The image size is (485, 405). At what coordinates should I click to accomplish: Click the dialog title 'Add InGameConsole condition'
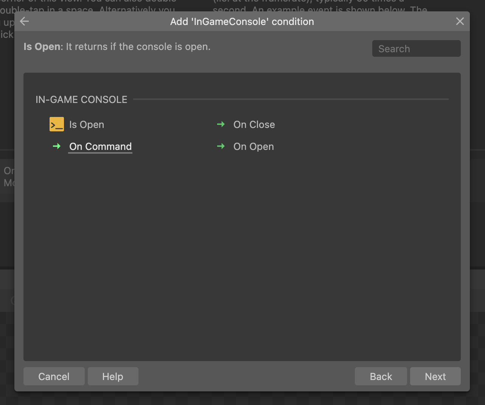(242, 22)
